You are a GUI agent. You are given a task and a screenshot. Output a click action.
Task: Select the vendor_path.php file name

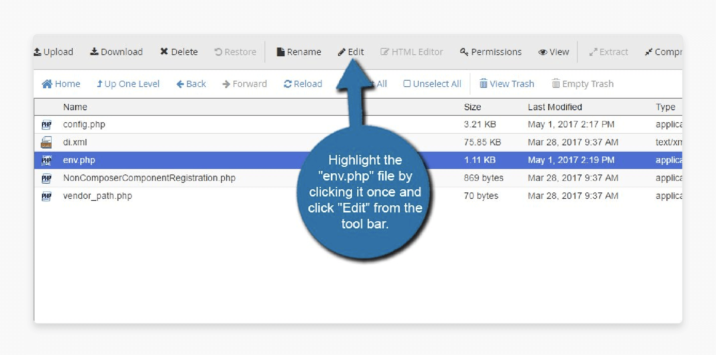pos(97,196)
